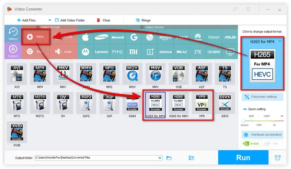Switch to the Audio format tab

pos(64,52)
